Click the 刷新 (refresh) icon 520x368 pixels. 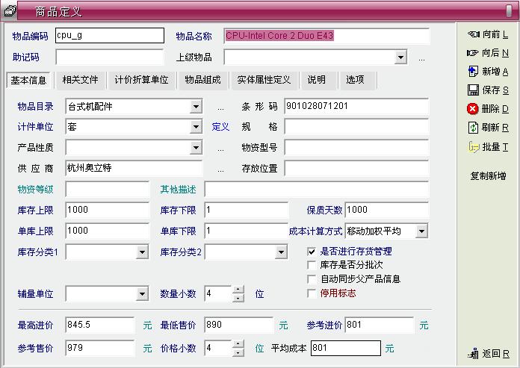click(x=473, y=128)
